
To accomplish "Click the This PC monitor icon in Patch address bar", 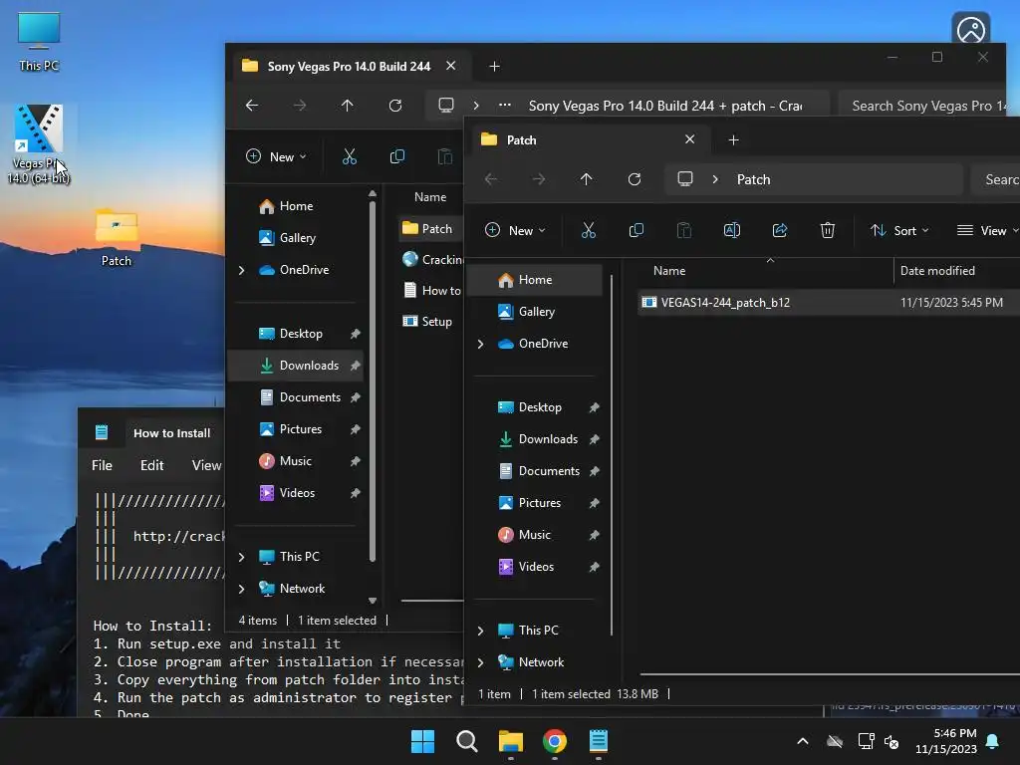I will point(685,179).
